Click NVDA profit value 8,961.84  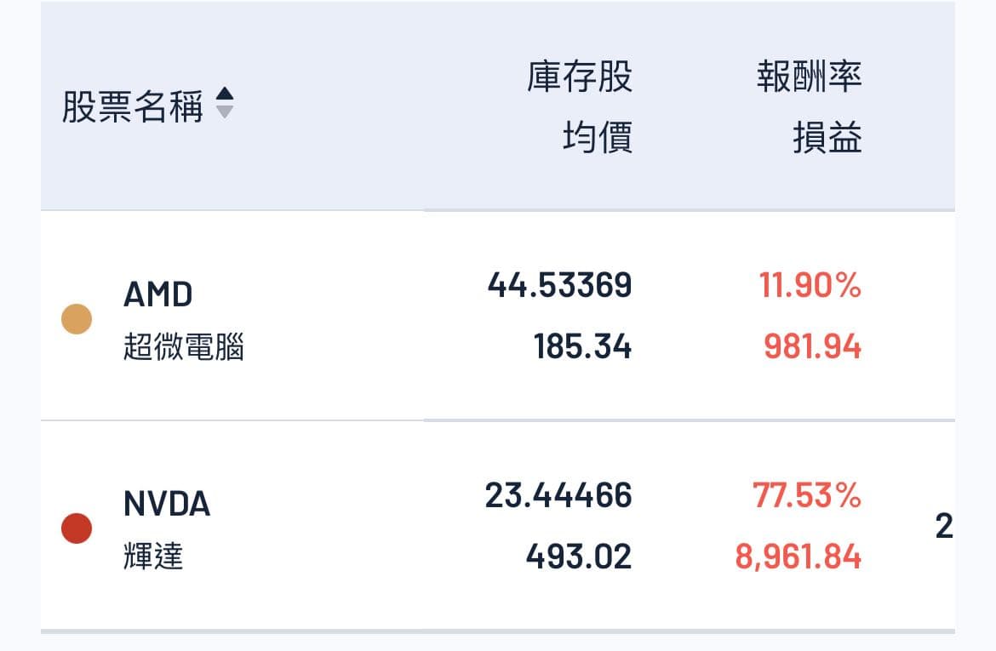pyautogui.click(x=799, y=557)
